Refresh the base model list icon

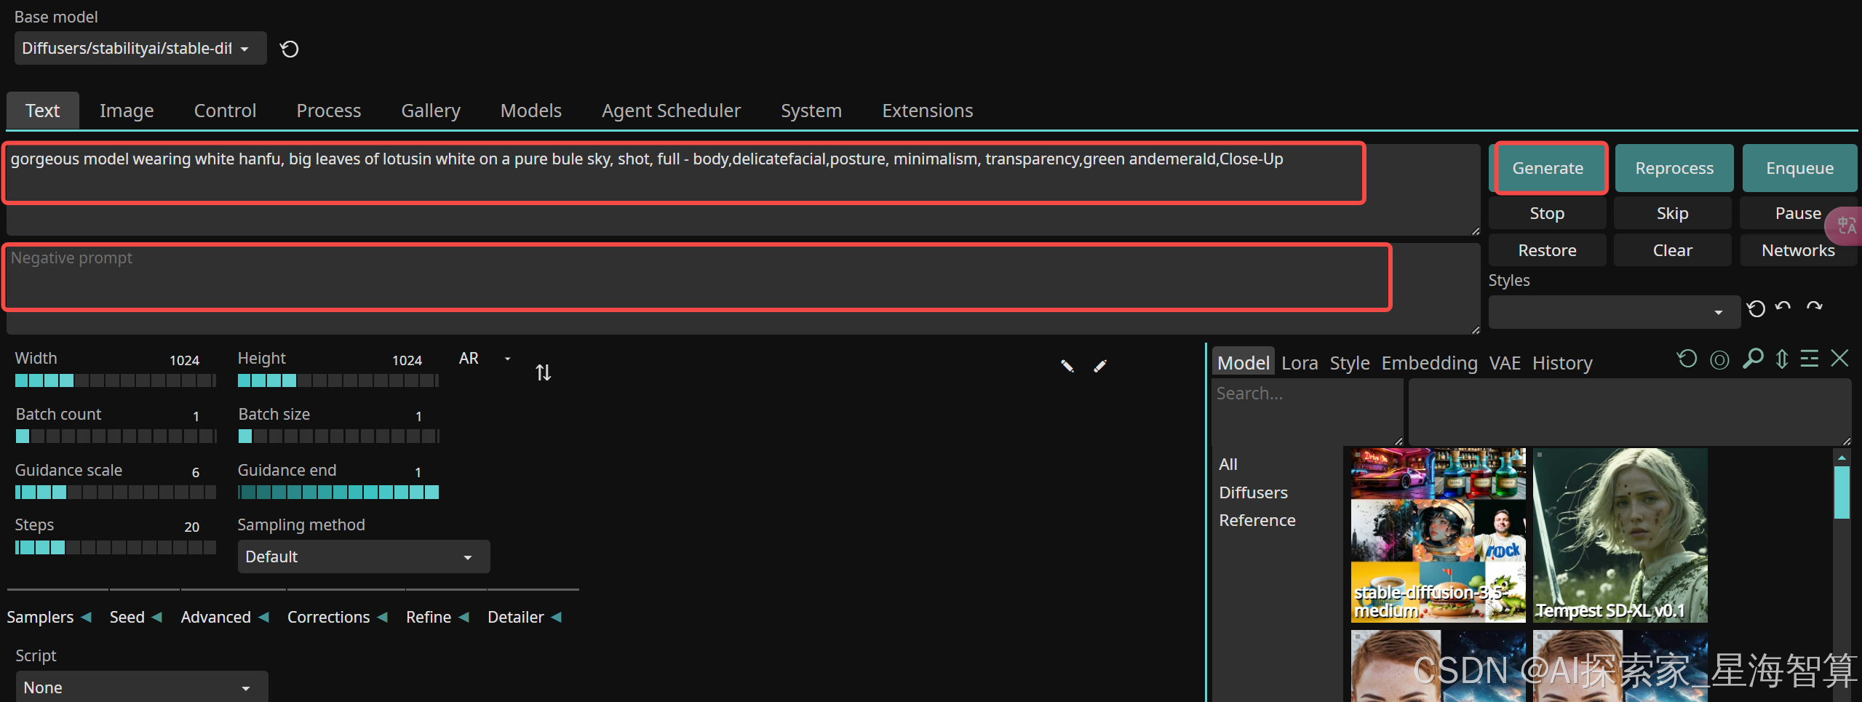[x=290, y=49]
